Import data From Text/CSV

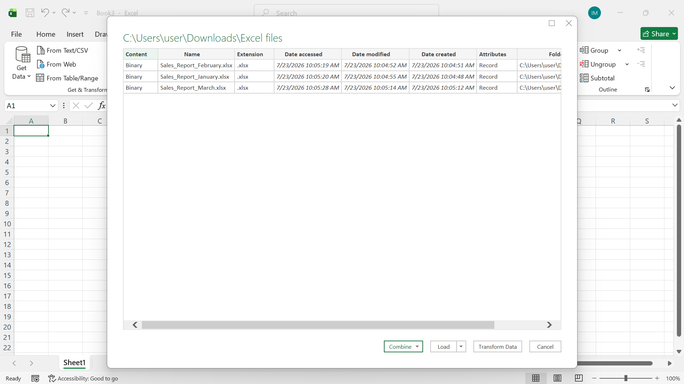(x=62, y=50)
